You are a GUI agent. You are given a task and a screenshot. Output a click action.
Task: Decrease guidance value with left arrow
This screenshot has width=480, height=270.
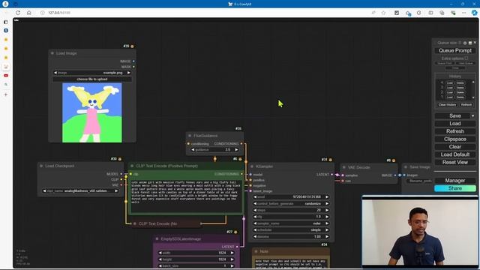point(193,150)
